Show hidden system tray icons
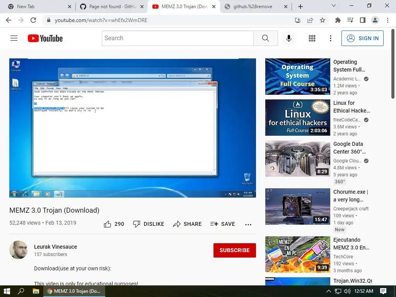 (328, 291)
